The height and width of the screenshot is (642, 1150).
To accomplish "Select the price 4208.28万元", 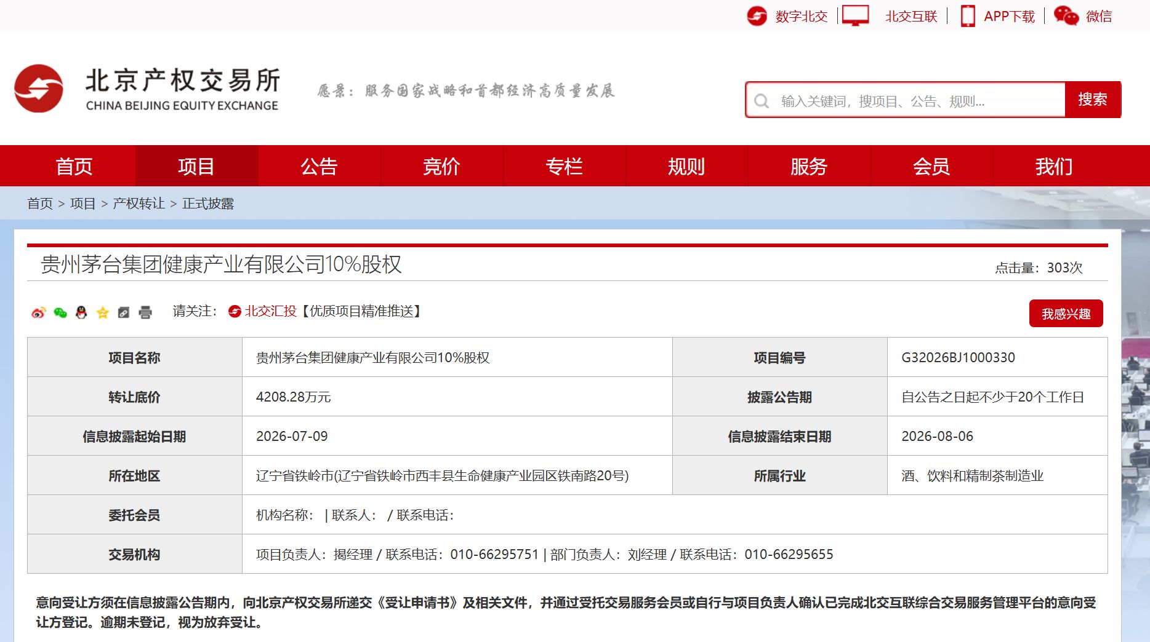I will point(293,397).
